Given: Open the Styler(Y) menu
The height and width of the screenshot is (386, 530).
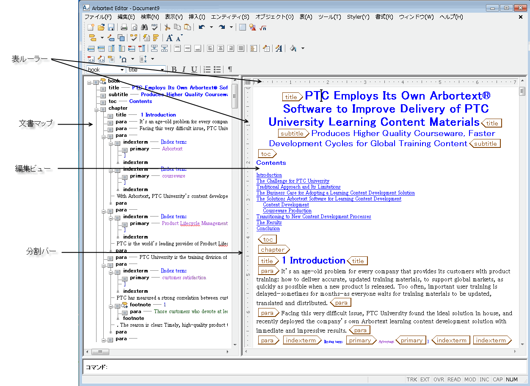Looking at the screenshot, I should click(x=358, y=17).
